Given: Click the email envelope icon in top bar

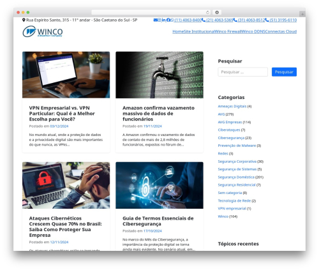Looking at the screenshot, I should [x=156, y=20].
